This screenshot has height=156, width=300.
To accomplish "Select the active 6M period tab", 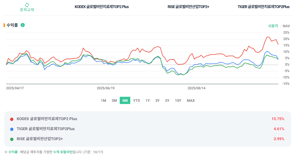I will pos(125,100).
